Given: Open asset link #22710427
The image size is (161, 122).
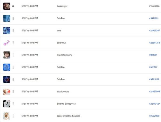Looking at the screenshot, I should click(x=155, y=104).
